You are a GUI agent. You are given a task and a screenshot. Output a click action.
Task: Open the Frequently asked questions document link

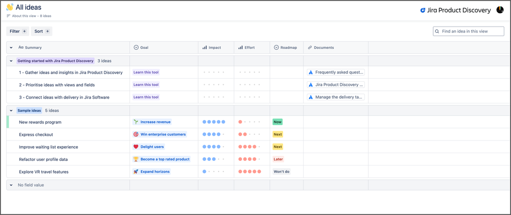[x=336, y=73]
